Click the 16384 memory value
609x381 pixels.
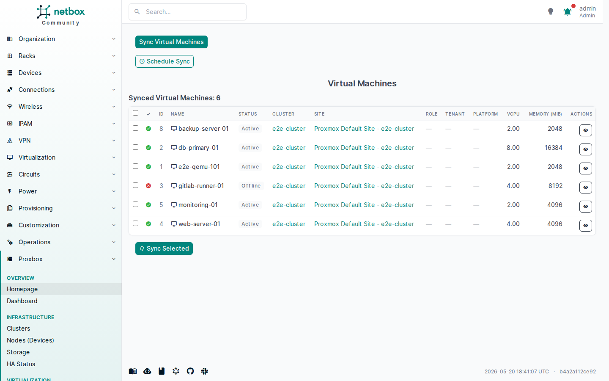tap(554, 148)
